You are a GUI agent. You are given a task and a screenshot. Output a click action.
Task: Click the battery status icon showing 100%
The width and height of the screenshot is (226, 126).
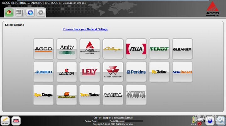(194, 120)
